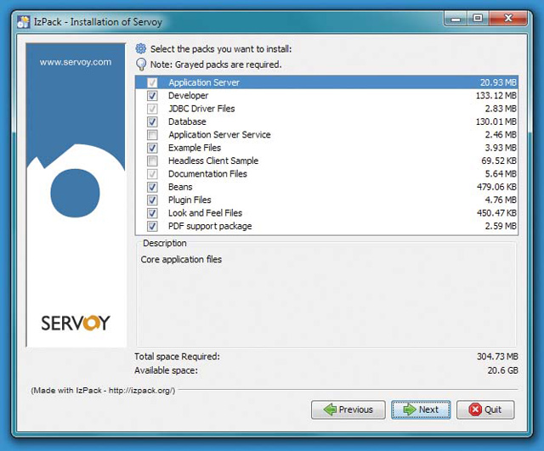Select the 'Database' pack label
The image size is (544, 451).
click(x=187, y=121)
